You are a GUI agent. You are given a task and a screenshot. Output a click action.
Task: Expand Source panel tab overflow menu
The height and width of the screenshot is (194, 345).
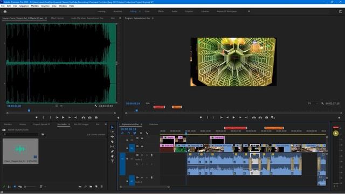point(120,18)
